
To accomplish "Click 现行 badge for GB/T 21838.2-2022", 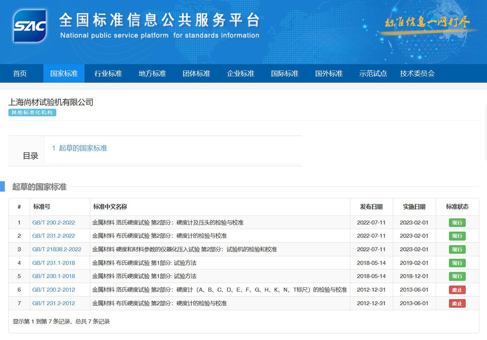I will [457, 249].
